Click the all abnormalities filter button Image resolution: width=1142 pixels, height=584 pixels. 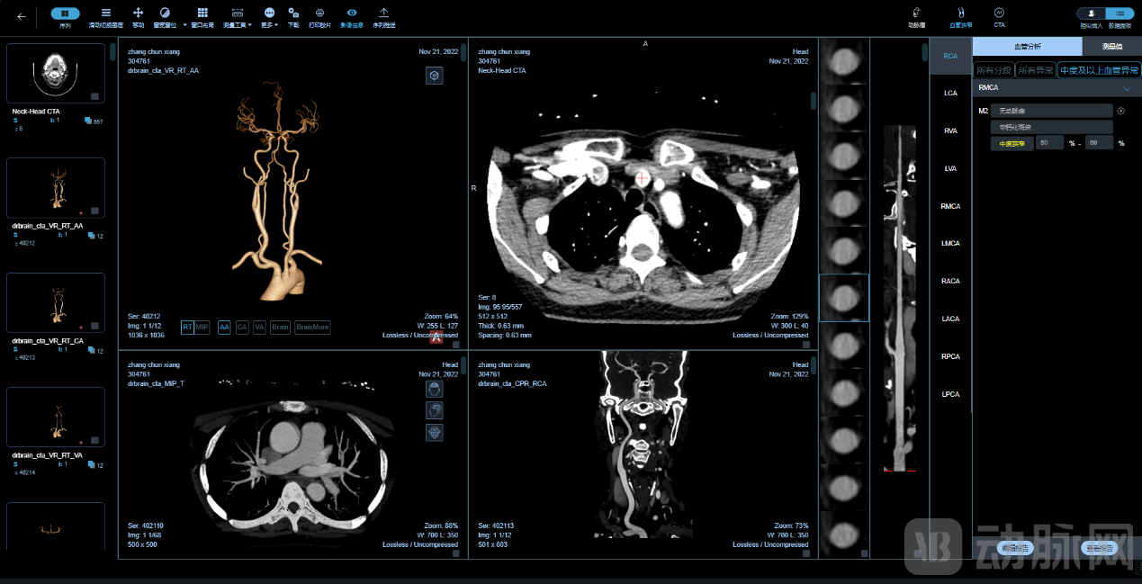click(1035, 69)
